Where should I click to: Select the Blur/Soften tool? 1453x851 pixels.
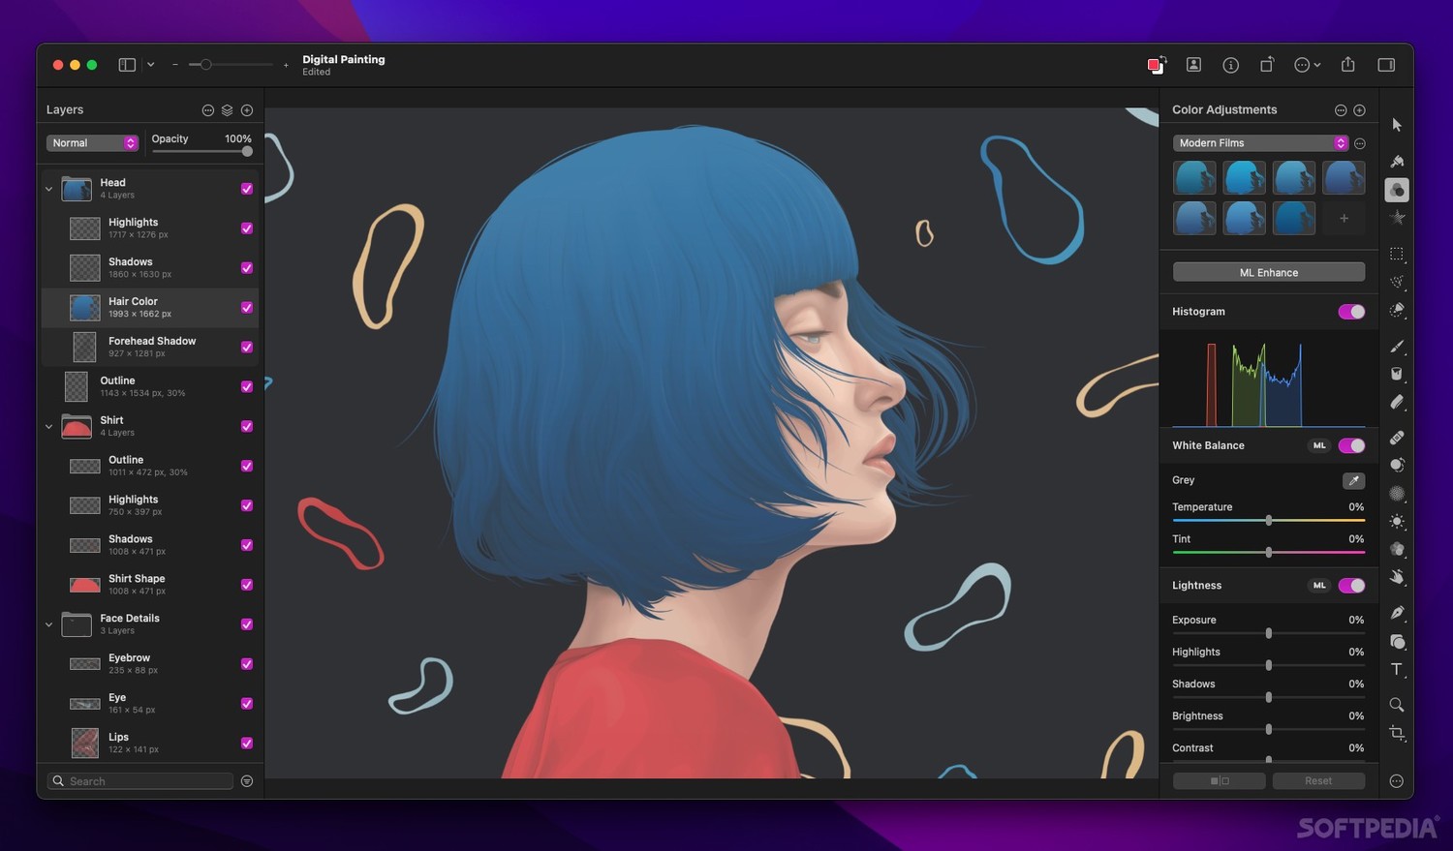pos(1397,494)
